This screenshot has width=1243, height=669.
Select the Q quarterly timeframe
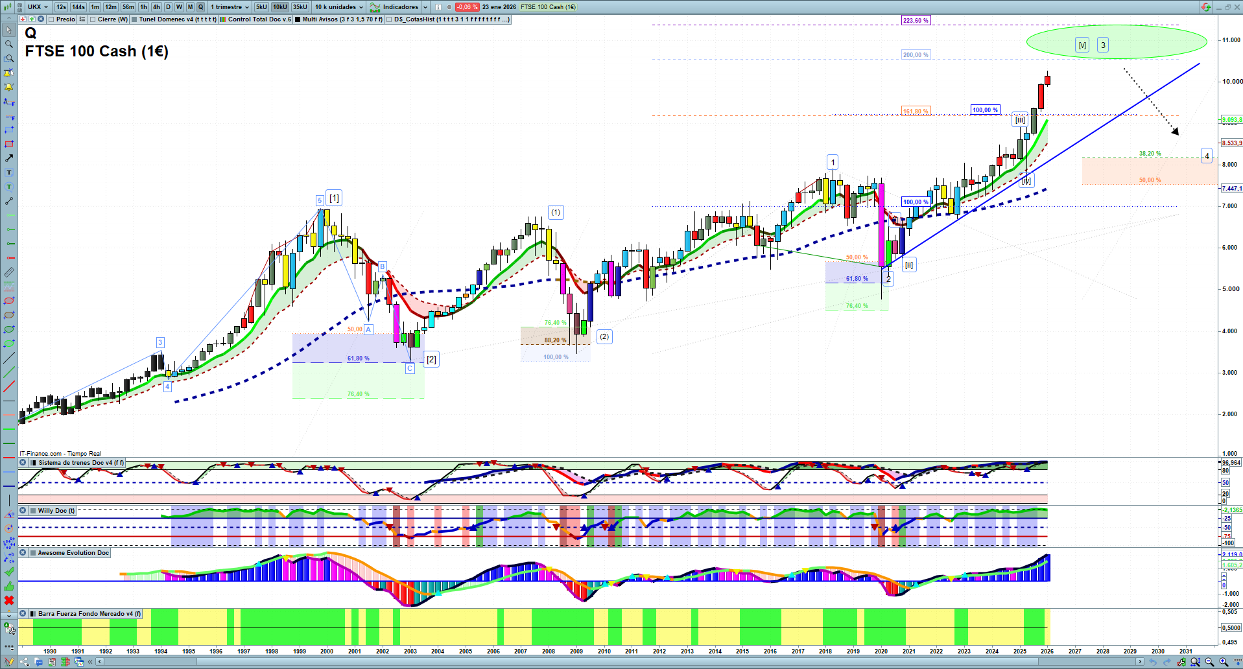200,7
